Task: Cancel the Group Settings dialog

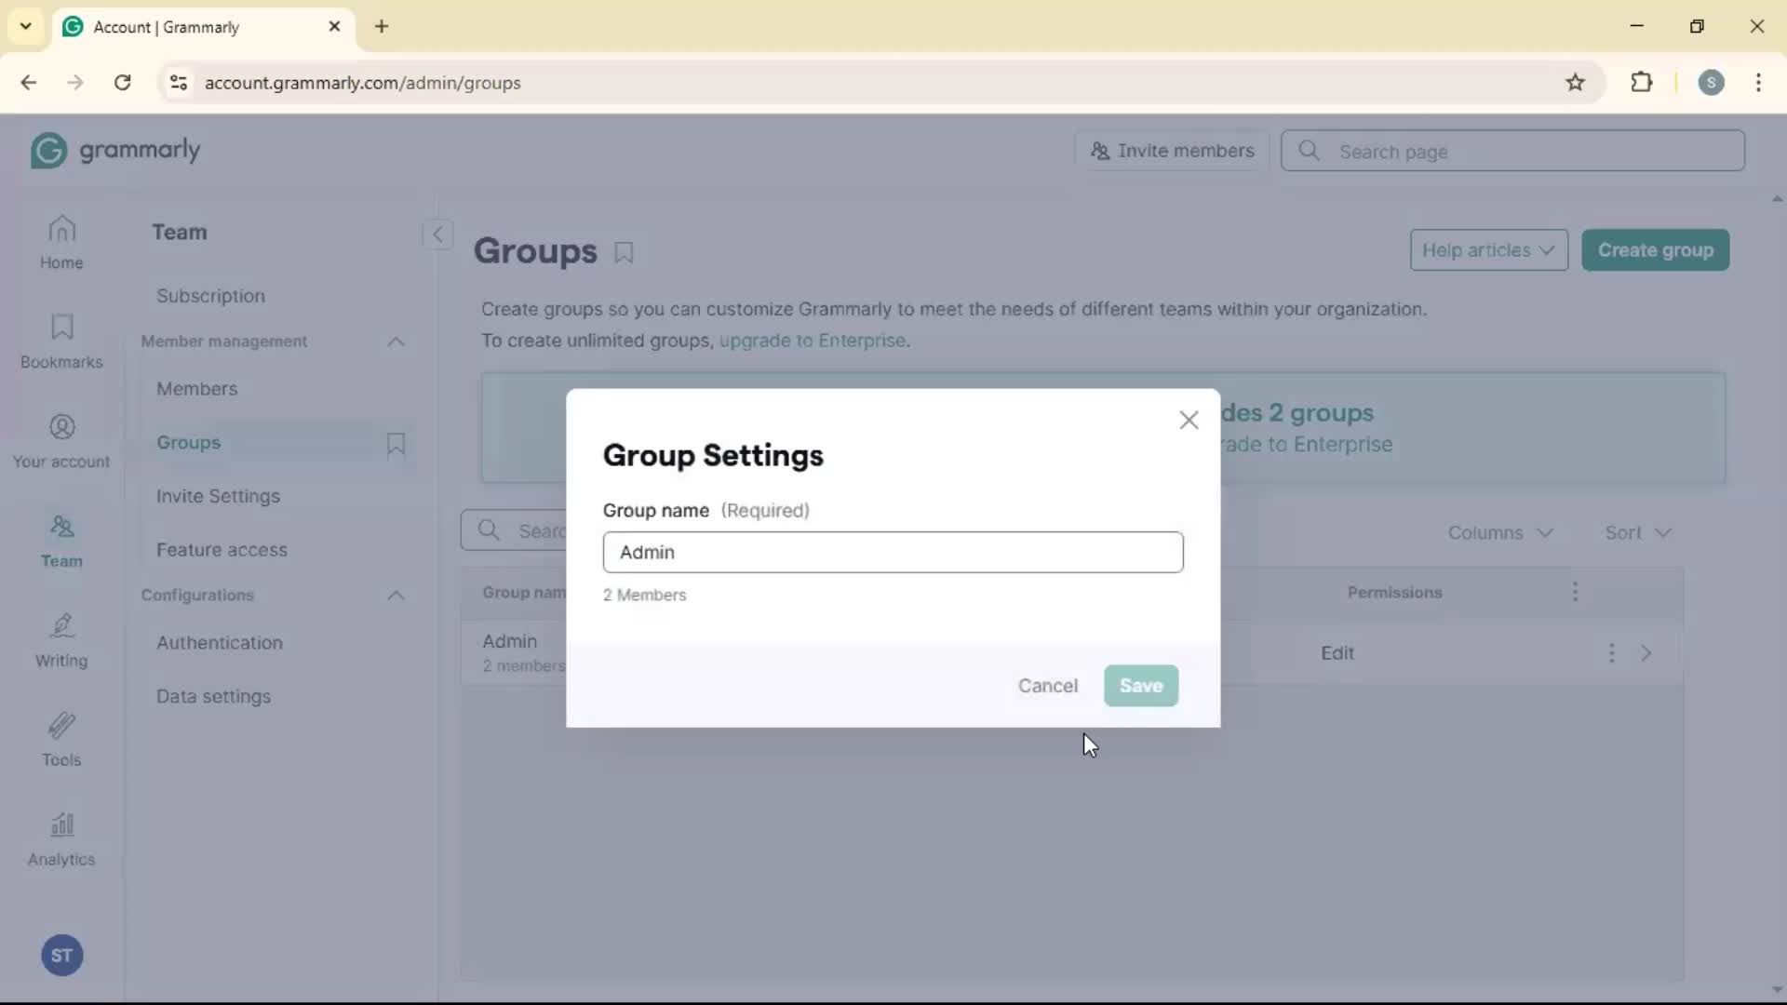Action: click(1047, 686)
